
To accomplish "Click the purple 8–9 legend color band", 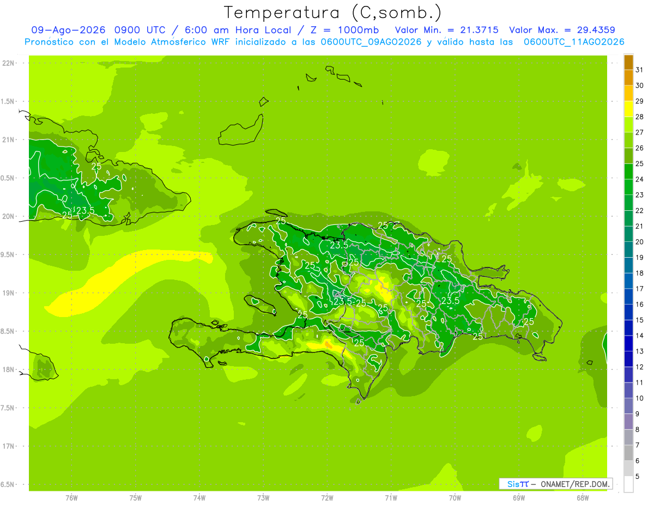I will (628, 422).
